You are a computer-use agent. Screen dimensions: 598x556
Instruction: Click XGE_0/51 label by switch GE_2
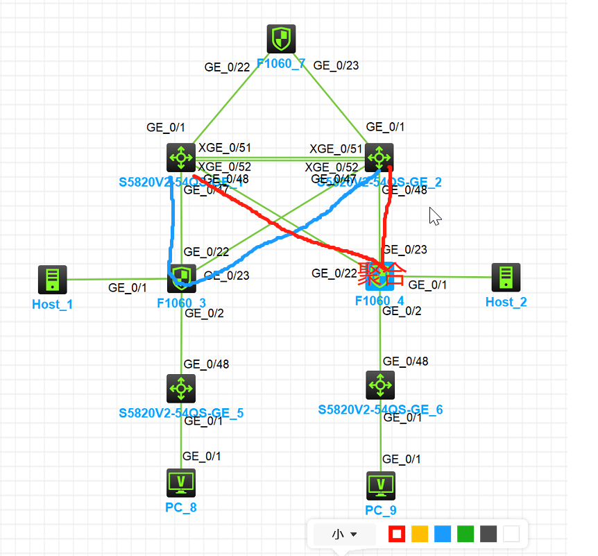pyautogui.click(x=336, y=149)
